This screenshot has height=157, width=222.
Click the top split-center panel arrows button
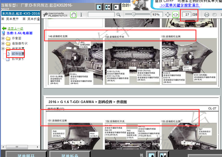(108, 7)
